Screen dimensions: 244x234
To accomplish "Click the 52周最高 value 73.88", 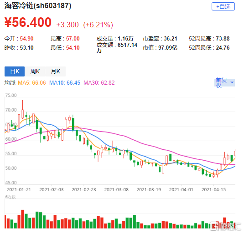I will (223, 39).
